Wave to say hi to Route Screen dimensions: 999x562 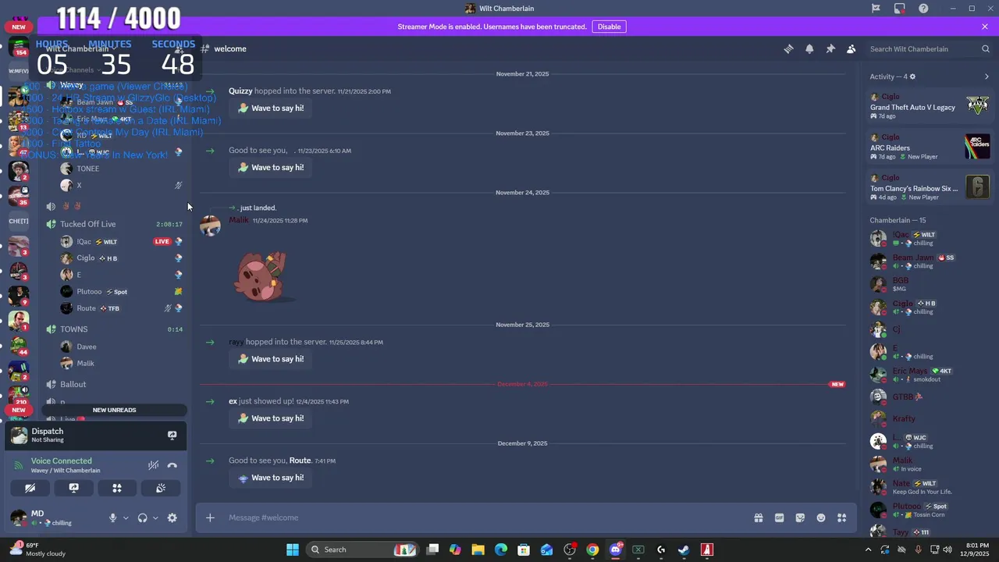pyautogui.click(x=270, y=478)
